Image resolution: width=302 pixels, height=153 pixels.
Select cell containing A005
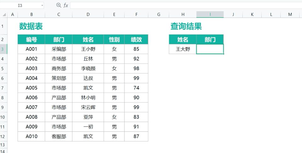point(31,88)
